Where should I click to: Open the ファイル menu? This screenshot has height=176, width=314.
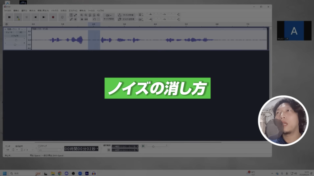pyautogui.click(x=7, y=11)
